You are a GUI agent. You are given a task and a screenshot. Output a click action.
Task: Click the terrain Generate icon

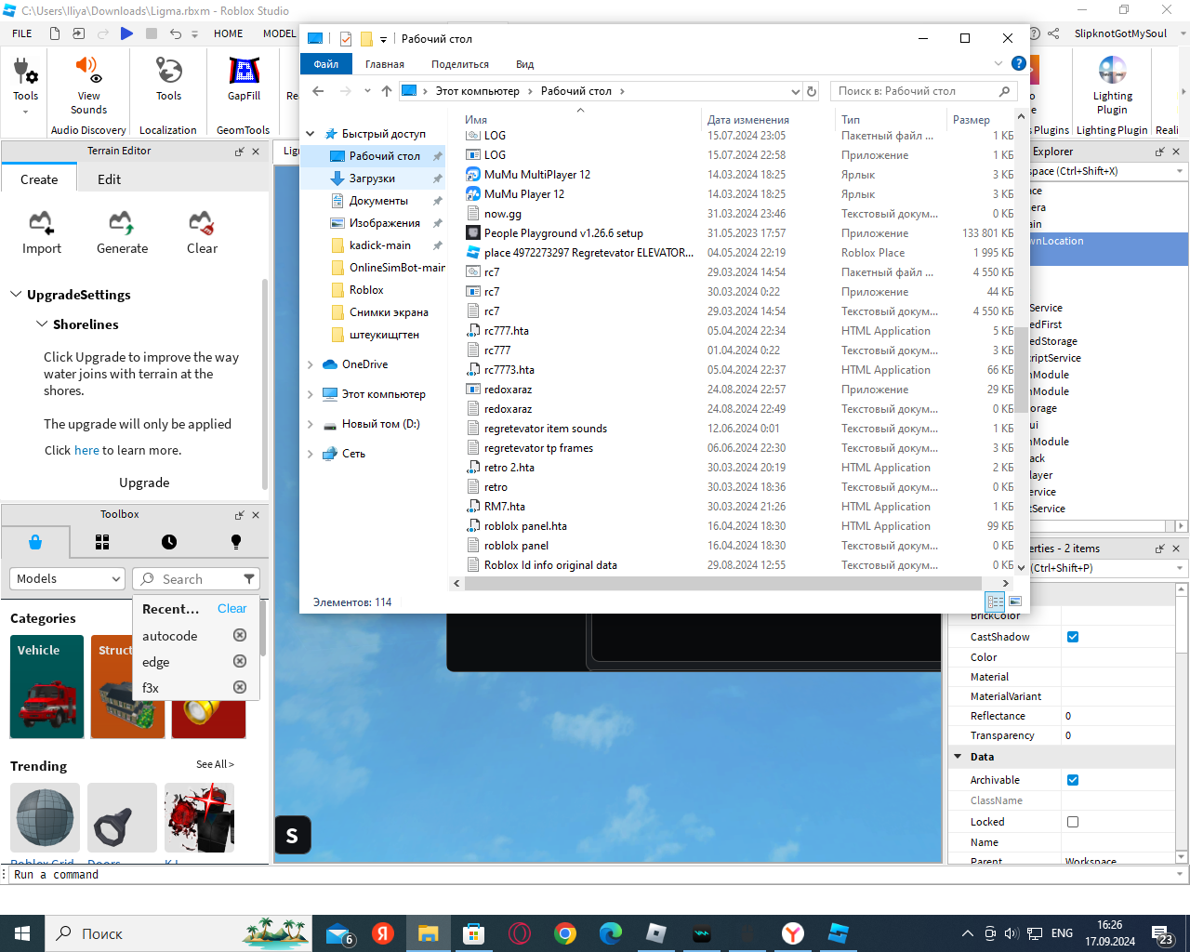pyautogui.click(x=122, y=223)
